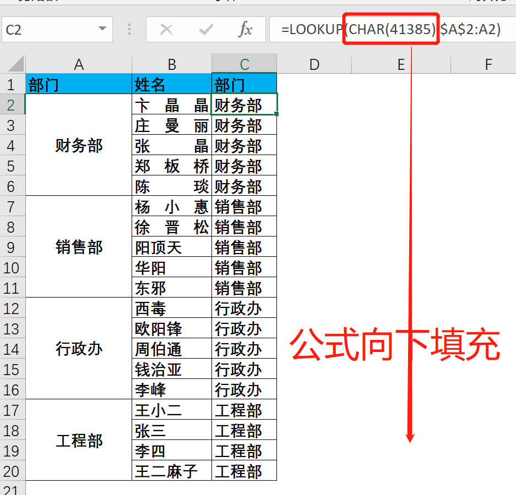Select row 12 header

(12, 309)
